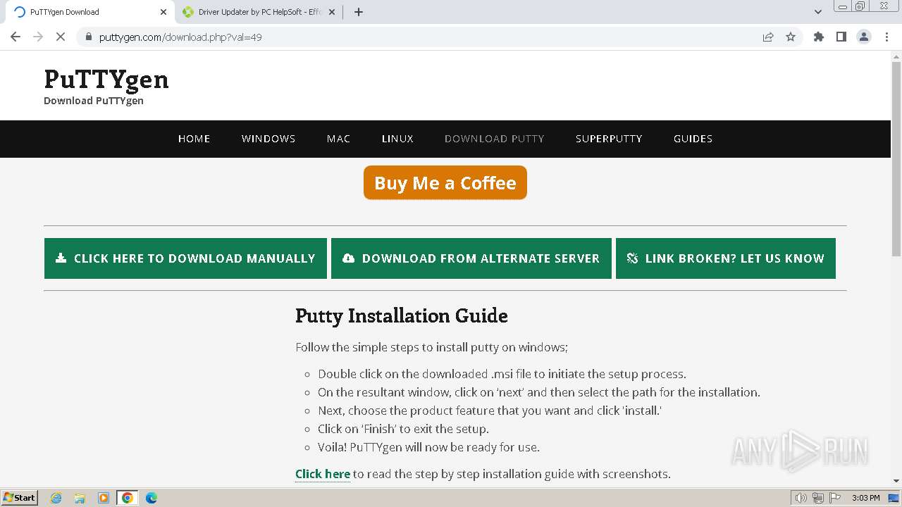This screenshot has height=507, width=902.
Task: Open the Chrome side panel
Action: [x=841, y=37]
